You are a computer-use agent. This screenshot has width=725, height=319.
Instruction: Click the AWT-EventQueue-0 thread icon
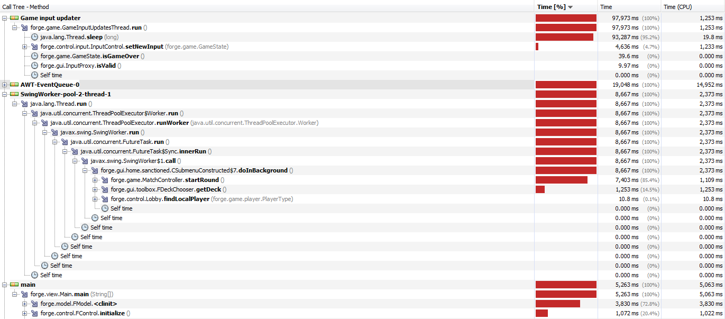14,85
